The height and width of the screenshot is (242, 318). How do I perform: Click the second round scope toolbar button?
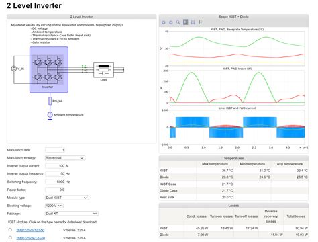coord(170,22)
